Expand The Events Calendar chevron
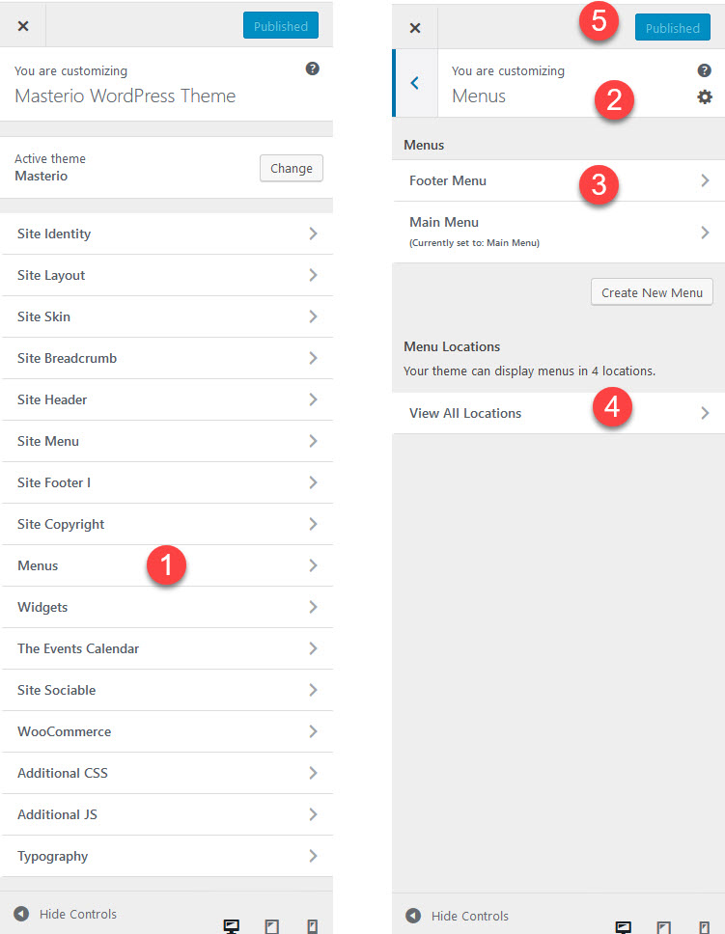 tap(313, 648)
